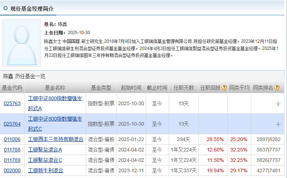Click the help icon next to 同类排名

tap(277, 88)
